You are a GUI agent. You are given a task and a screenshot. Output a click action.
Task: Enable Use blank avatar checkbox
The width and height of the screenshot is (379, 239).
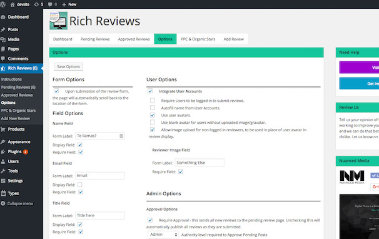(152, 122)
